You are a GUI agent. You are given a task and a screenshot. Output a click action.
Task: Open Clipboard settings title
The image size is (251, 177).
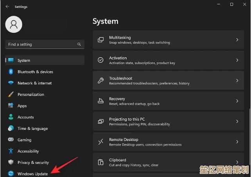(x=118, y=160)
